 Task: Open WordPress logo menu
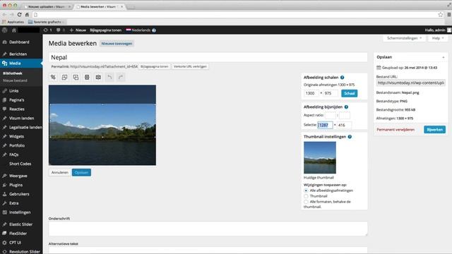[5, 30]
